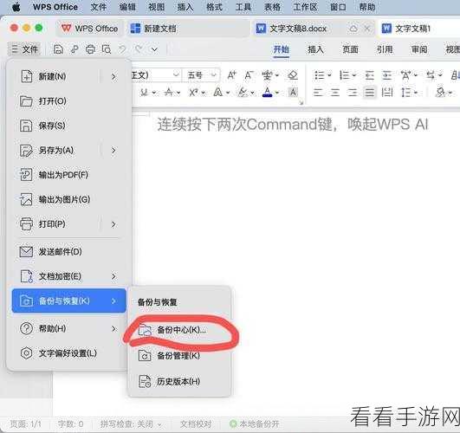Open 备份中心(K)... in the submenu
Screen dimensions: 460x433
tap(179, 330)
